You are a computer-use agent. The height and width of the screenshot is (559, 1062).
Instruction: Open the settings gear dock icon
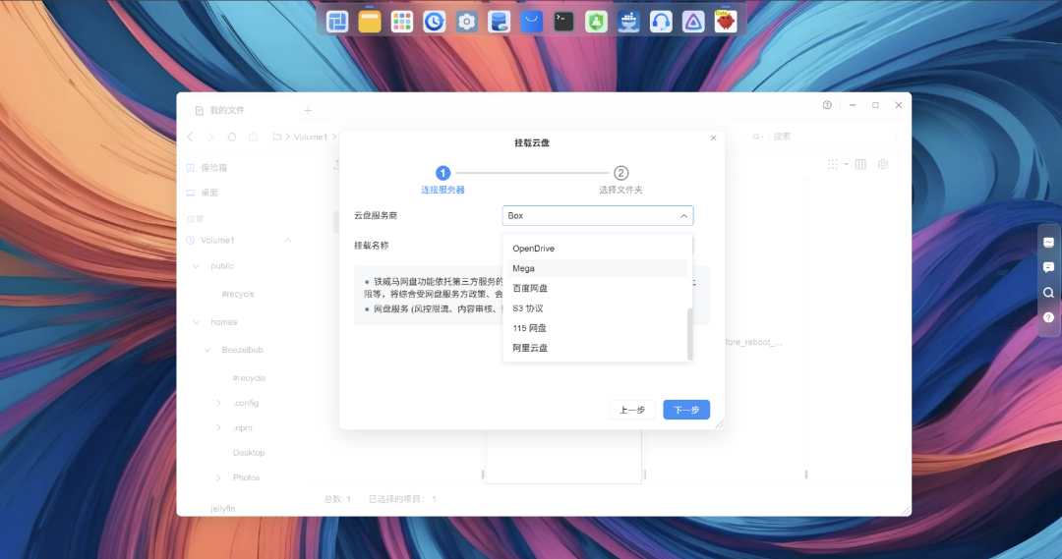(467, 22)
